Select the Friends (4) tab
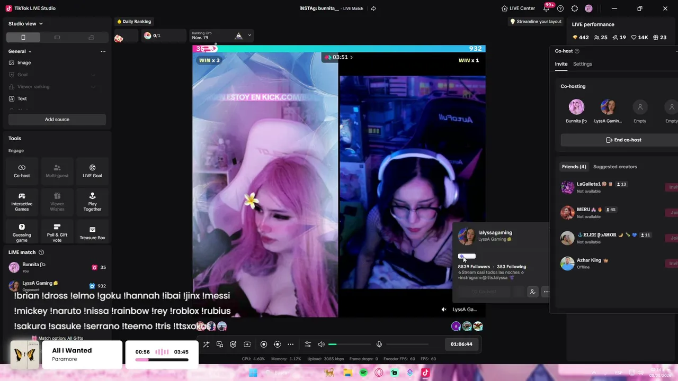678x381 pixels. tap(574, 167)
